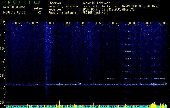Click the 0852 time marker
This screenshot has height=108, width=170.
35,23
